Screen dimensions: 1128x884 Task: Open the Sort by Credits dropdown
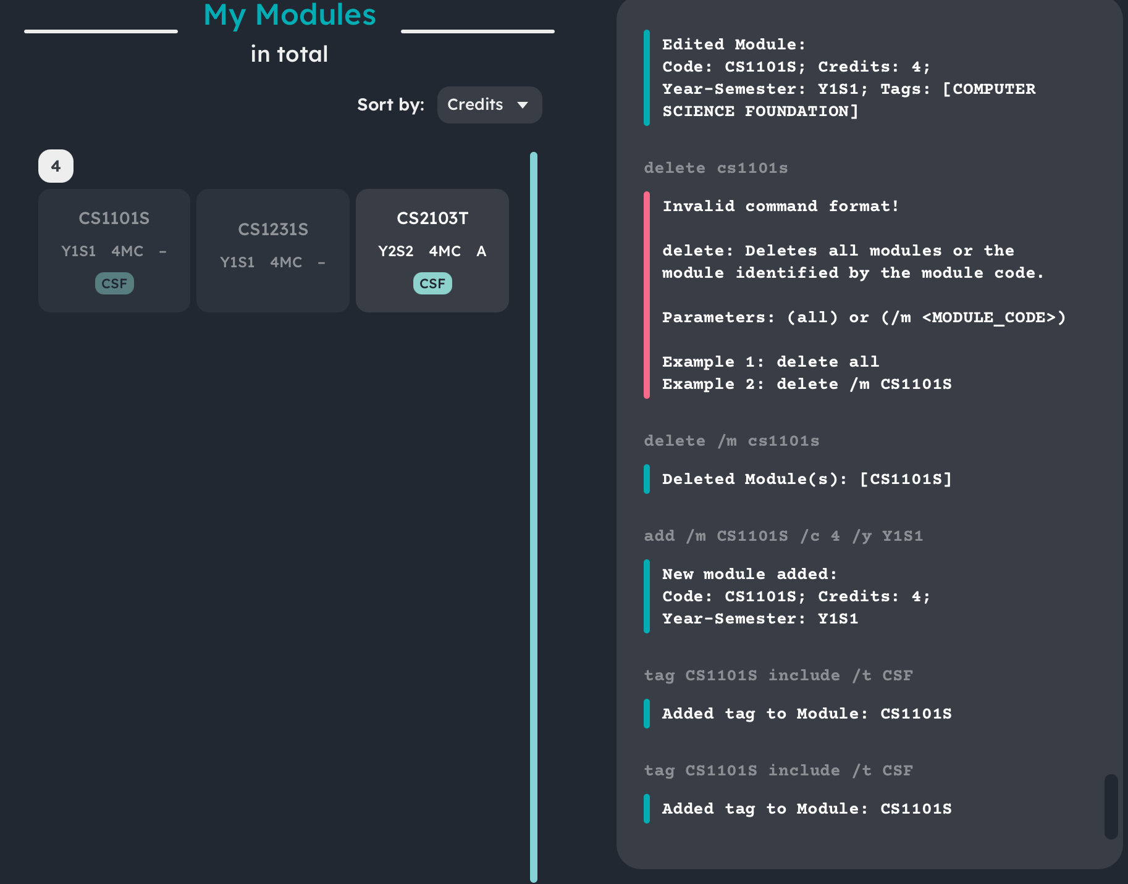click(x=489, y=105)
